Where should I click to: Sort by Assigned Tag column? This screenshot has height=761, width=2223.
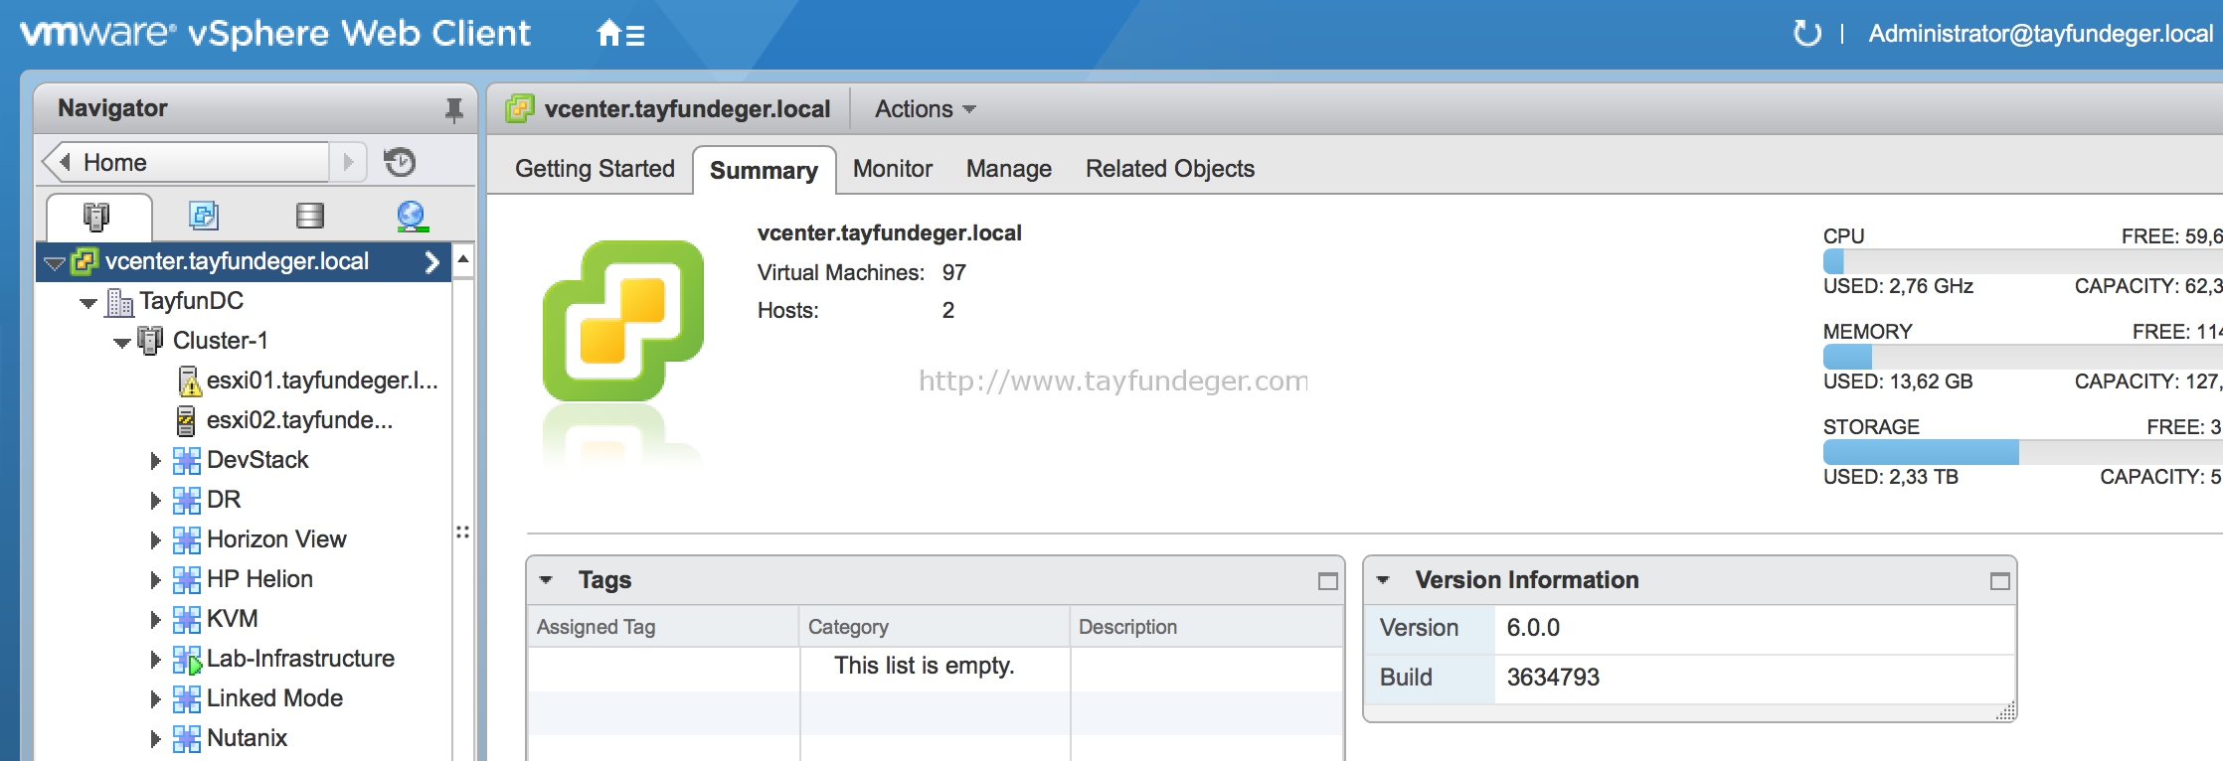click(662, 627)
